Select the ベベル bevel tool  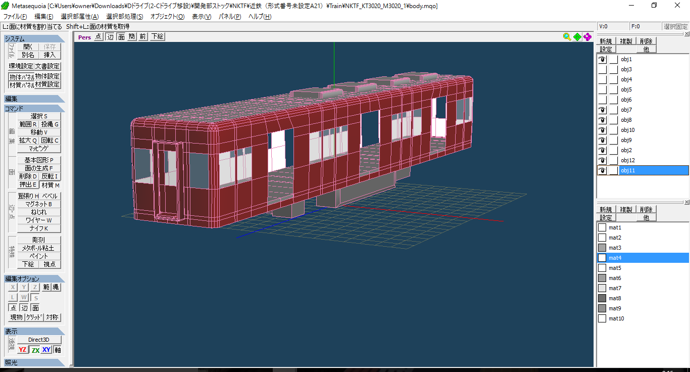[50, 196]
